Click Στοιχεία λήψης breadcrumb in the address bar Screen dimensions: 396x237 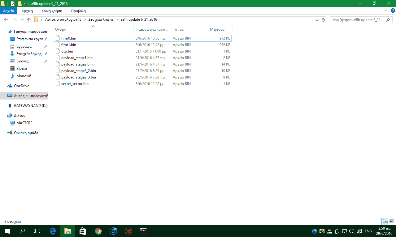[101, 19]
